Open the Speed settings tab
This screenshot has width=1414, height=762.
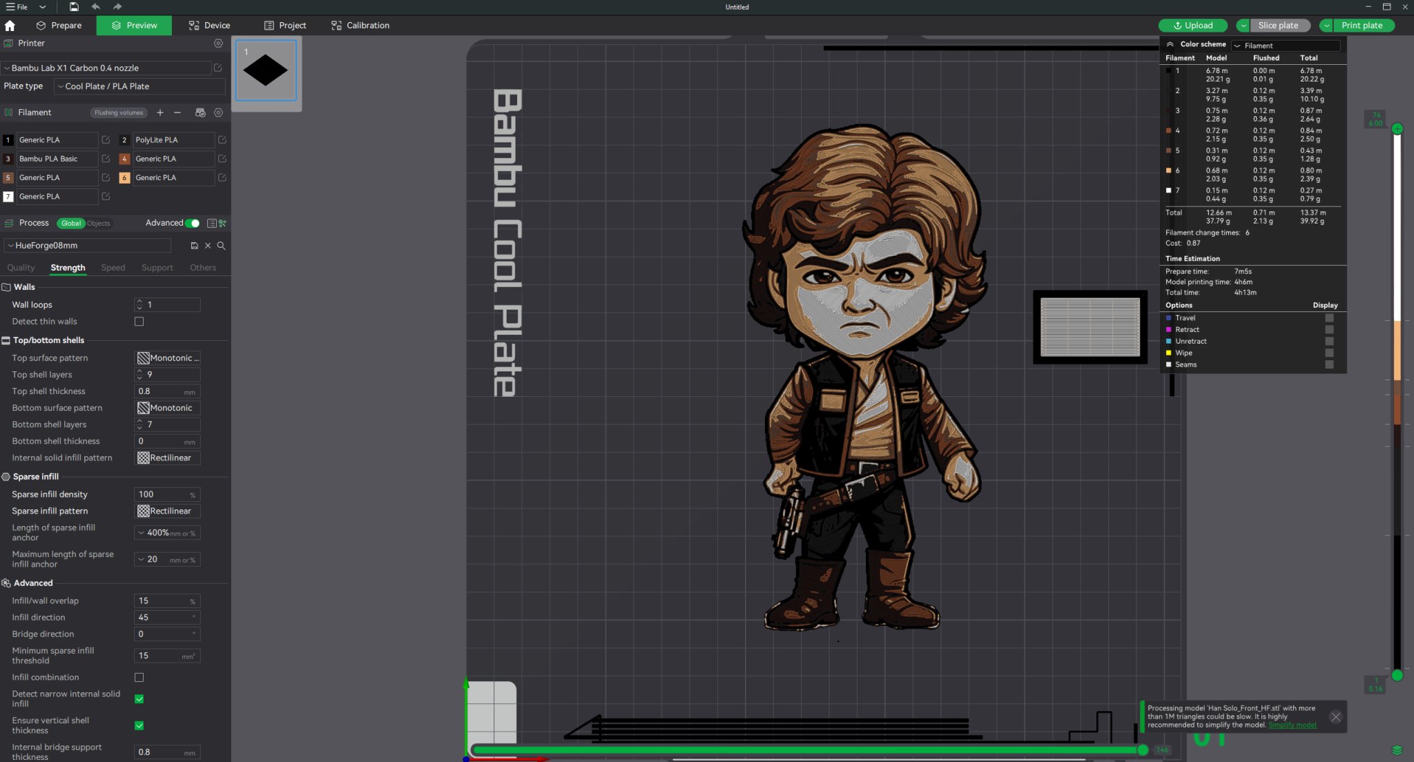tap(113, 268)
